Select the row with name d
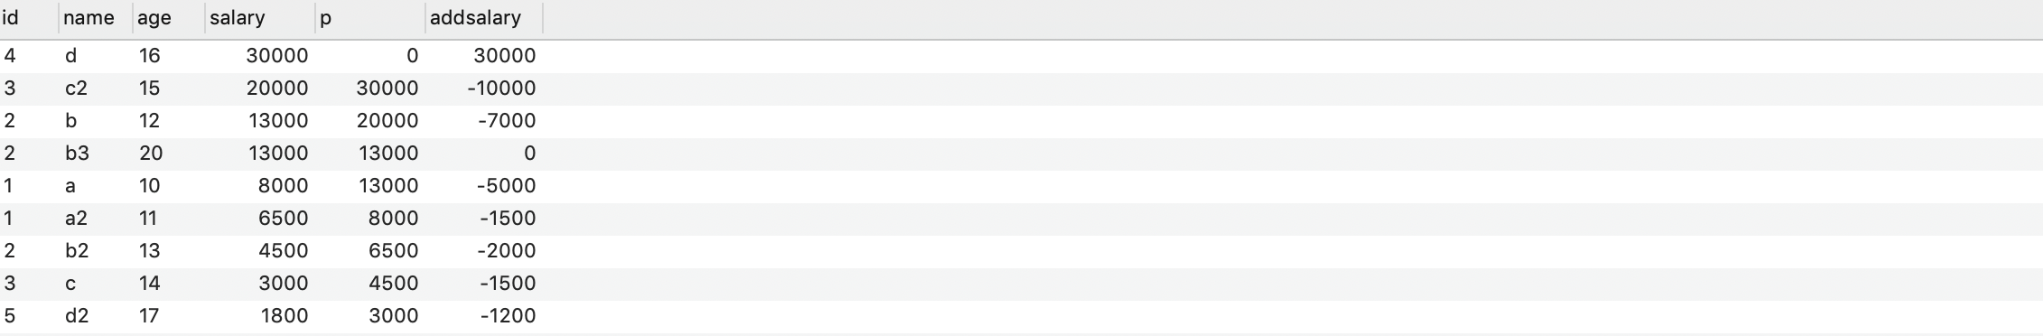This screenshot has height=336, width=2043. coord(1021,56)
